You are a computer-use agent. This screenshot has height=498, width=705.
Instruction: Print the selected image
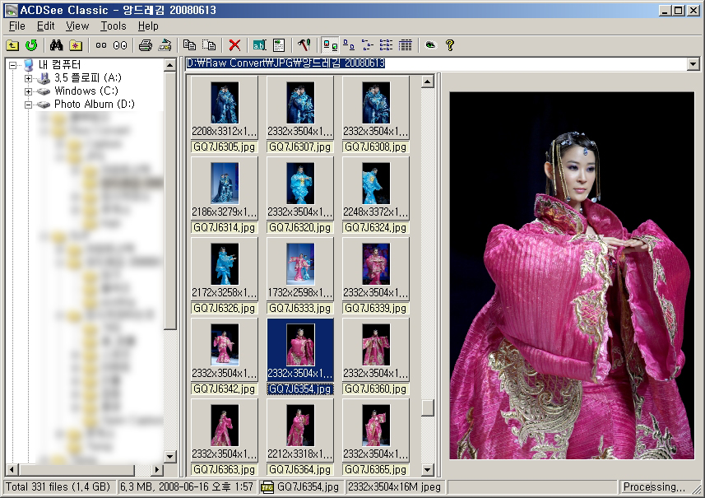[x=146, y=45]
